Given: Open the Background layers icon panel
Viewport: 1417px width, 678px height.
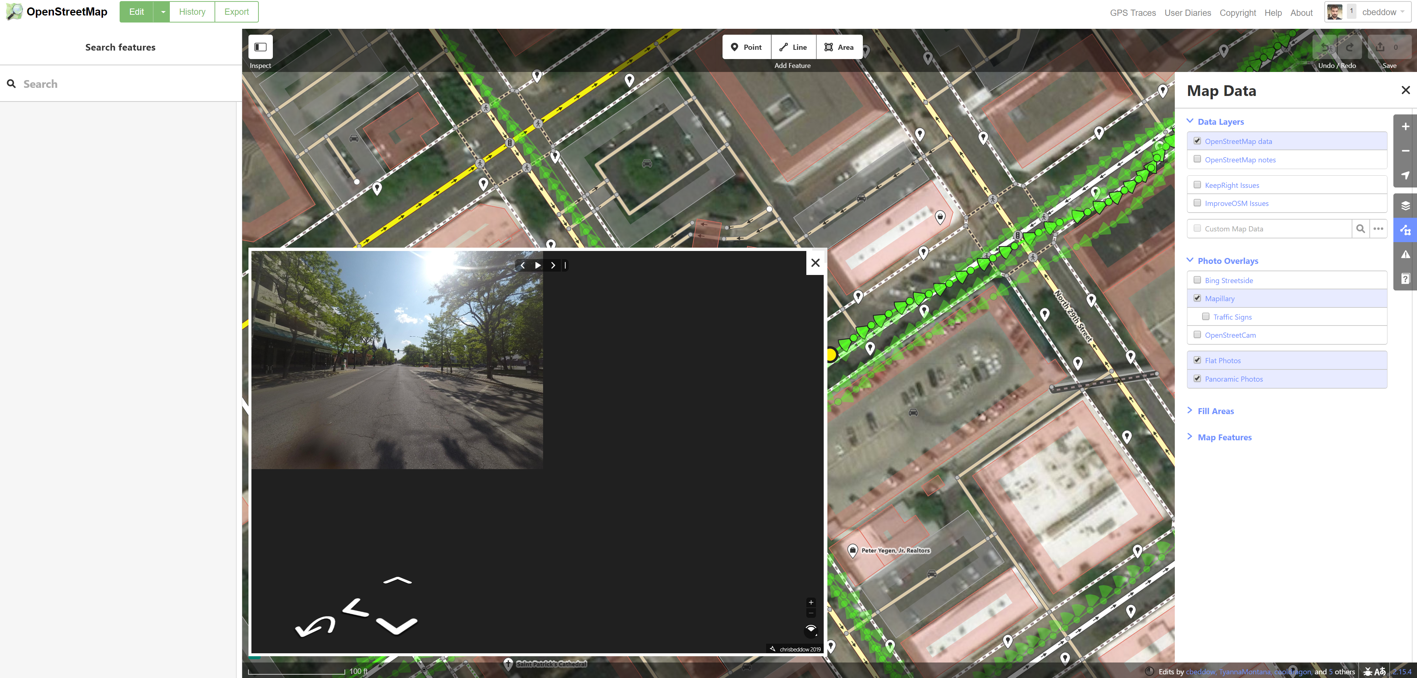Looking at the screenshot, I should [x=1405, y=206].
